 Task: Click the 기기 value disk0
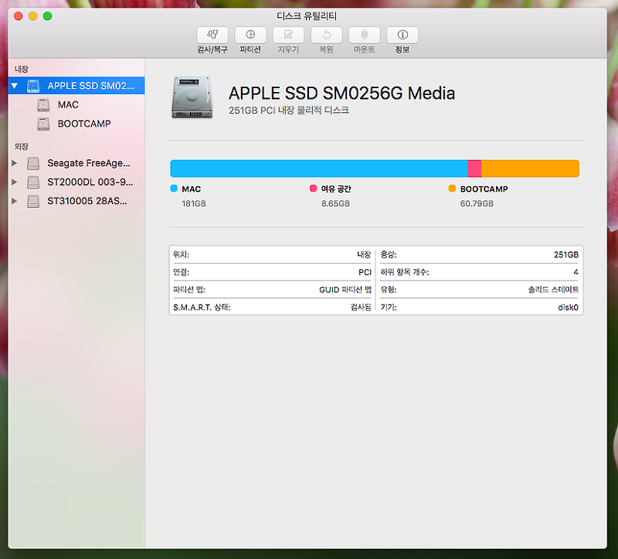(x=568, y=307)
